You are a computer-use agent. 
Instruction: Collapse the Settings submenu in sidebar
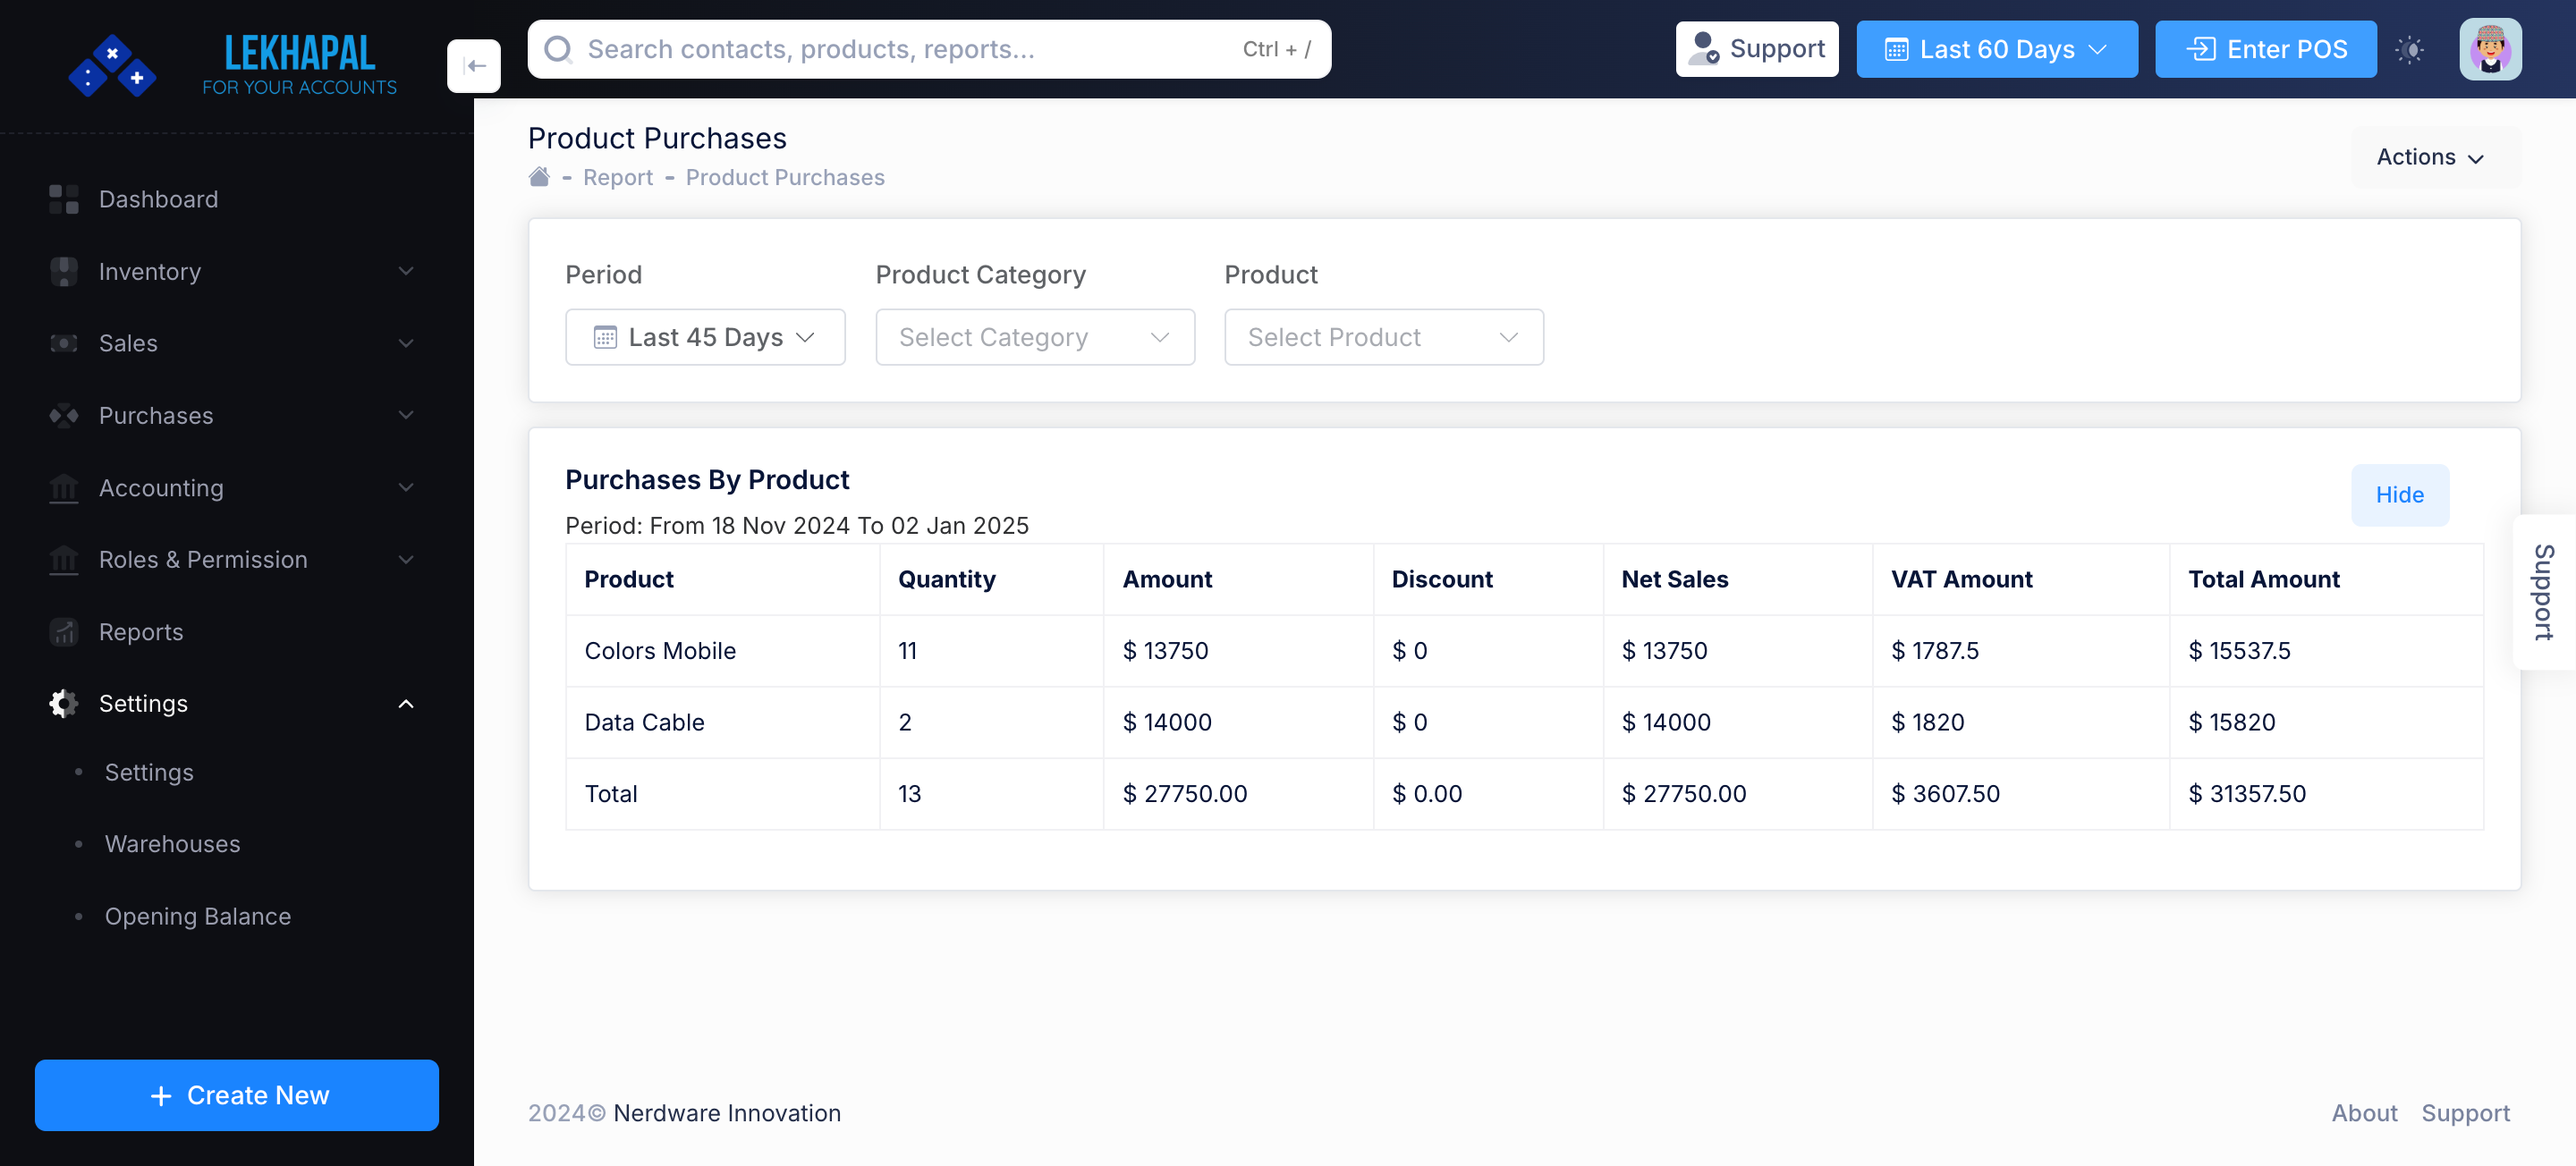405,703
